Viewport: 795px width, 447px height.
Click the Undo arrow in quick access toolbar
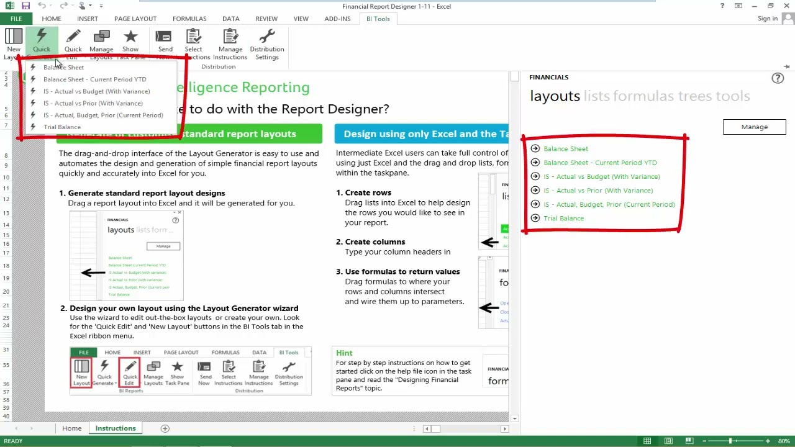coord(42,6)
